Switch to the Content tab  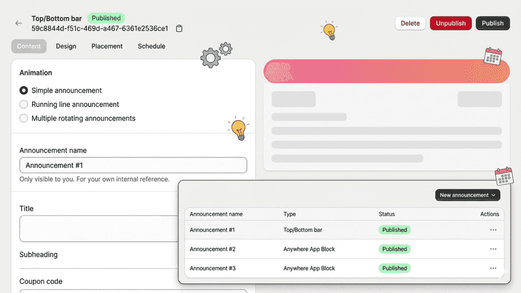29,46
